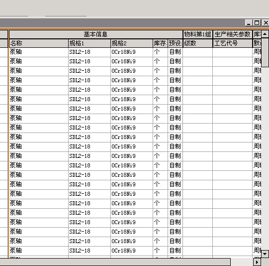Maximize the inner data window
Screen dimensions: 269x266
[257, 23]
